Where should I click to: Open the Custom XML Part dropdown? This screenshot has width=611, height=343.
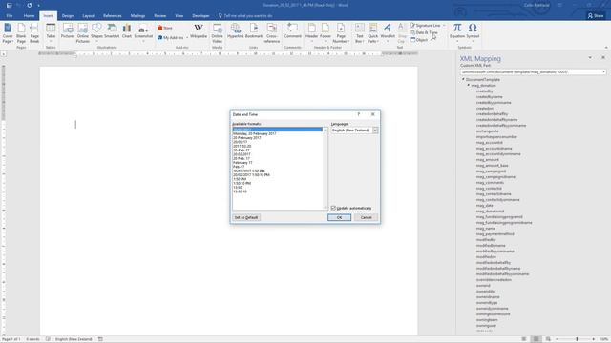click(x=603, y=72)
